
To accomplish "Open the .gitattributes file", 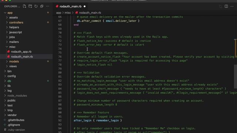I will pos(16,120).
